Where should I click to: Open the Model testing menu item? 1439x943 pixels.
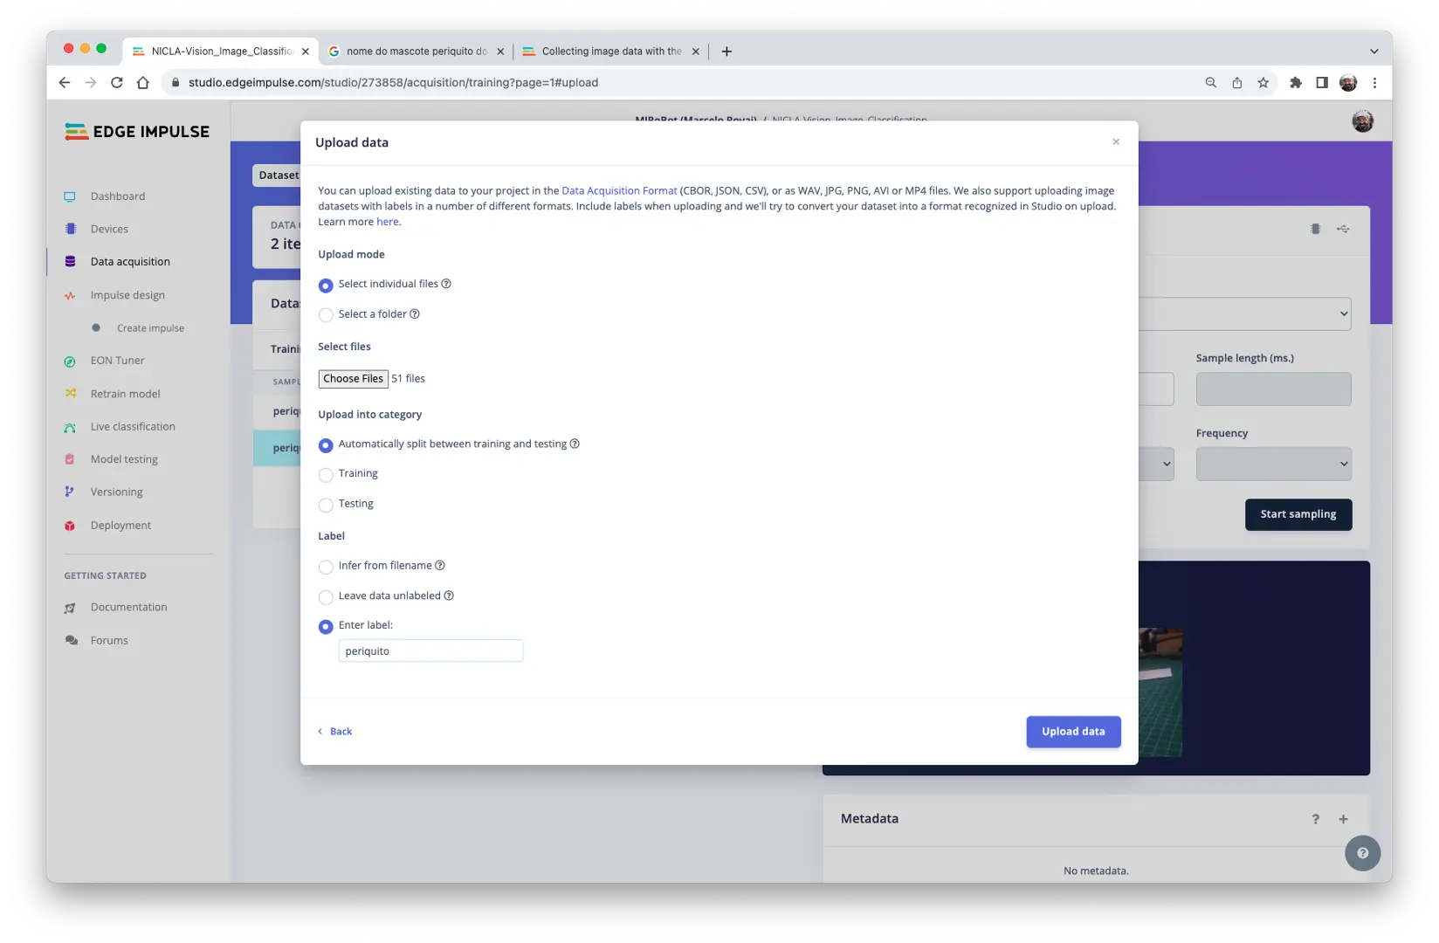(124, 459)
